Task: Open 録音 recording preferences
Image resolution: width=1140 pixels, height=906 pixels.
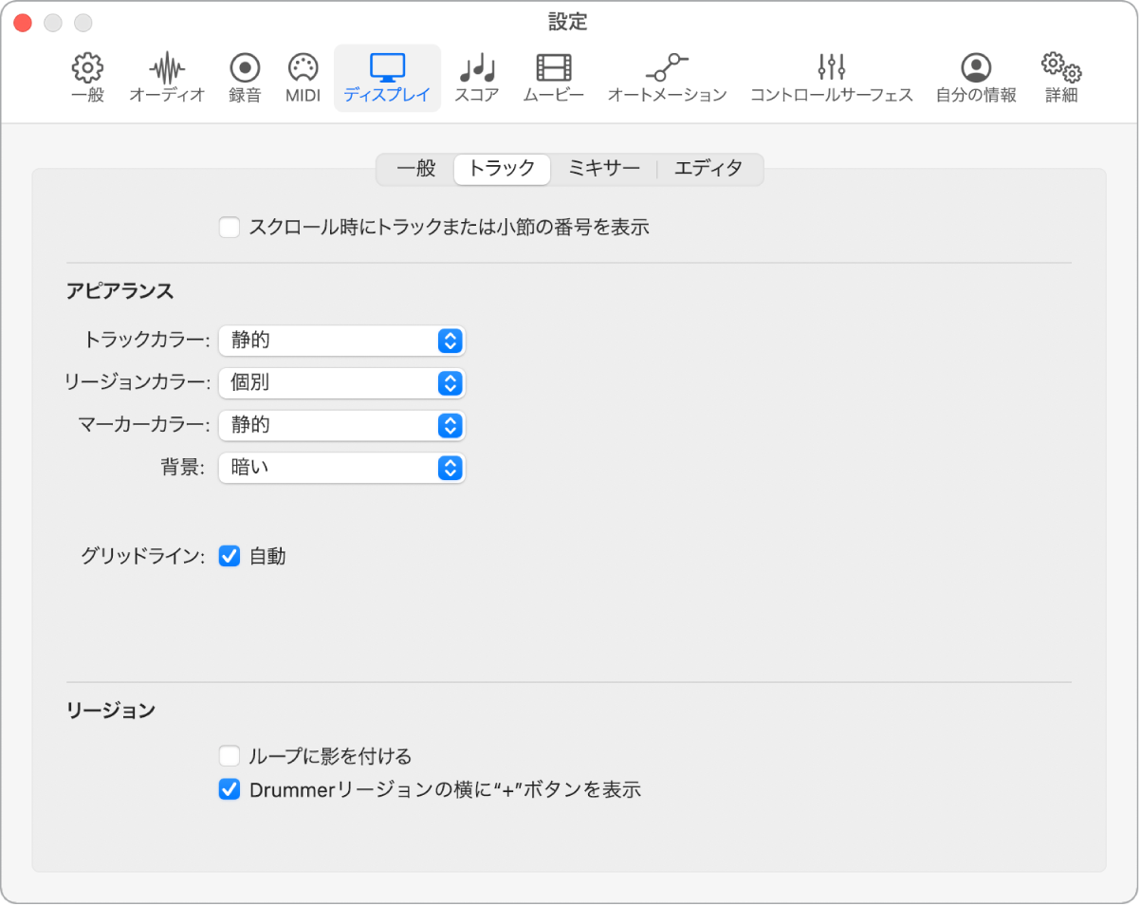Action: point(244,76)
